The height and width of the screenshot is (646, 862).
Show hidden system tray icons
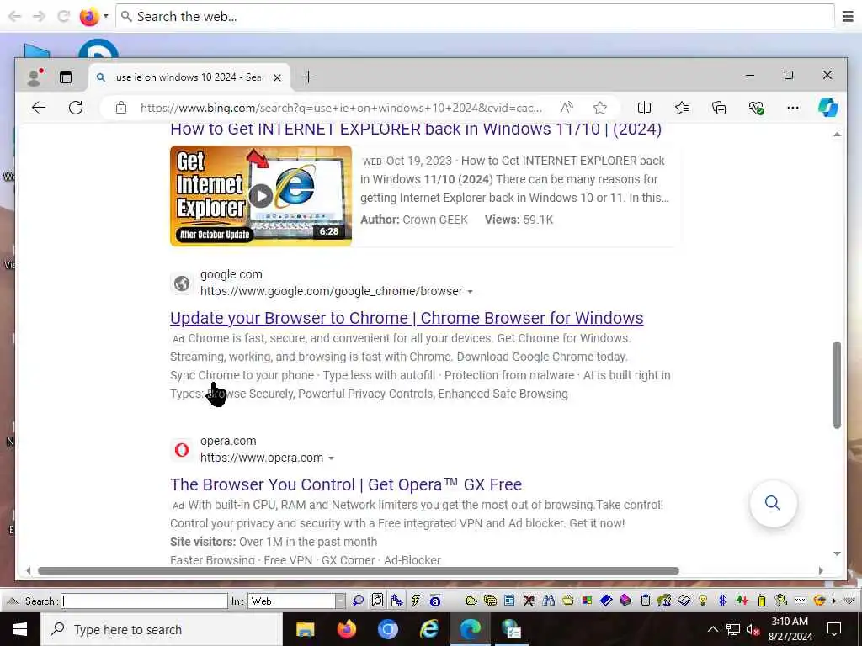(x=712, y=629)
